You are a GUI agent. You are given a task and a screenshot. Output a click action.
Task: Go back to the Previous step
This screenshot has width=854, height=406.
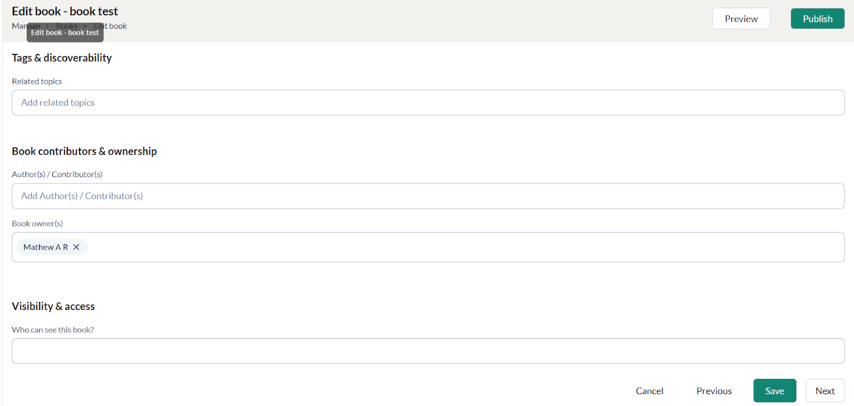click(714, 391)
